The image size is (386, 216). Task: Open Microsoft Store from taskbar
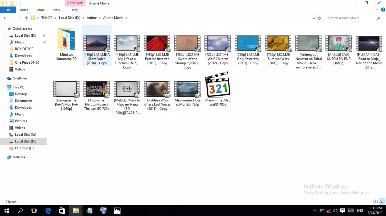coord(62,211)
